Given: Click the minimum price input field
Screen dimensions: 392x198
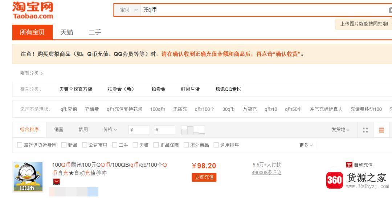Looking at the screenshot, I should point(139,130).
